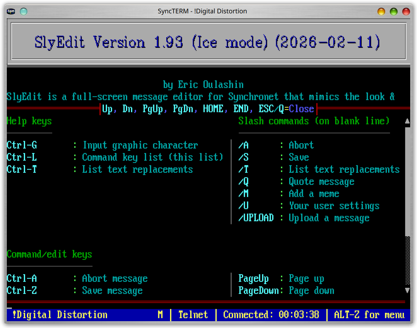
Task: Click the solid scrollbar thumb in help list
Action: [x=407, y=180]
